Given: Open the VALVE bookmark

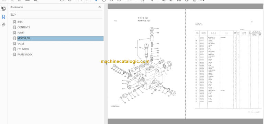Looking at the screenshot, I should 21,44.
